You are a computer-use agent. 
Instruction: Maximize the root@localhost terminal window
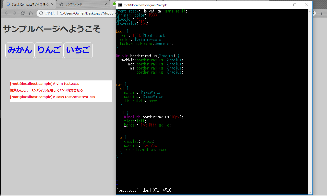click(x=295, y=5)
